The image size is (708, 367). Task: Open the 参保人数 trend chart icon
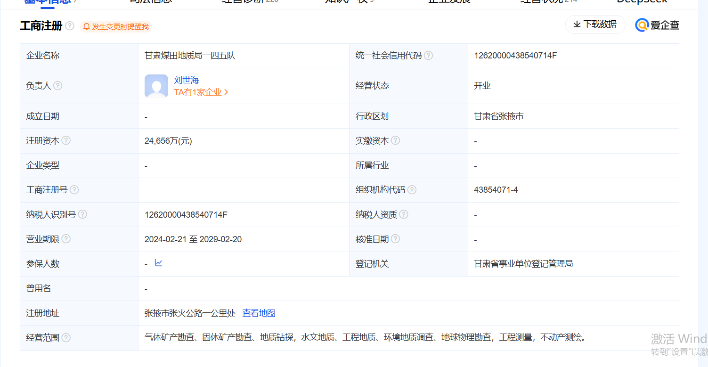coord(158,263)
